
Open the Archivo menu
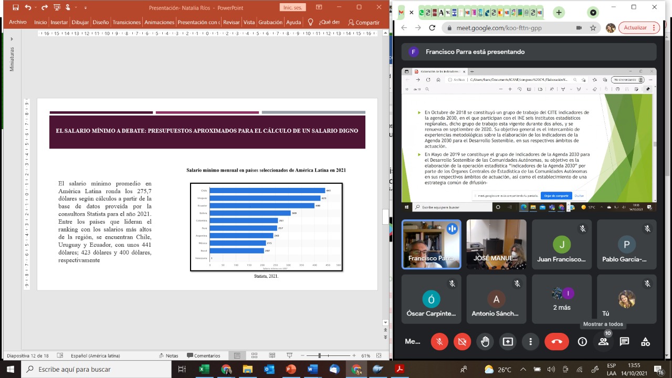[18, 23]
